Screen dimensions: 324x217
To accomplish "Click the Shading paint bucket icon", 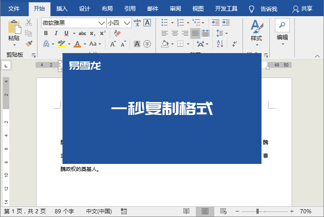I will point(165,44).
